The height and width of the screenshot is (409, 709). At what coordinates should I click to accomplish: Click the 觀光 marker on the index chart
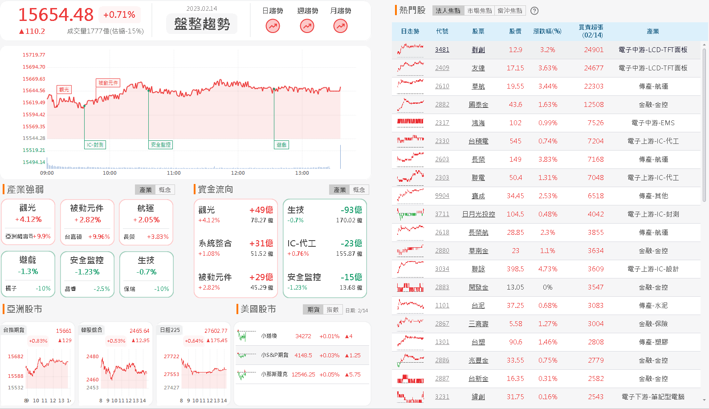(x=64, y=90)
